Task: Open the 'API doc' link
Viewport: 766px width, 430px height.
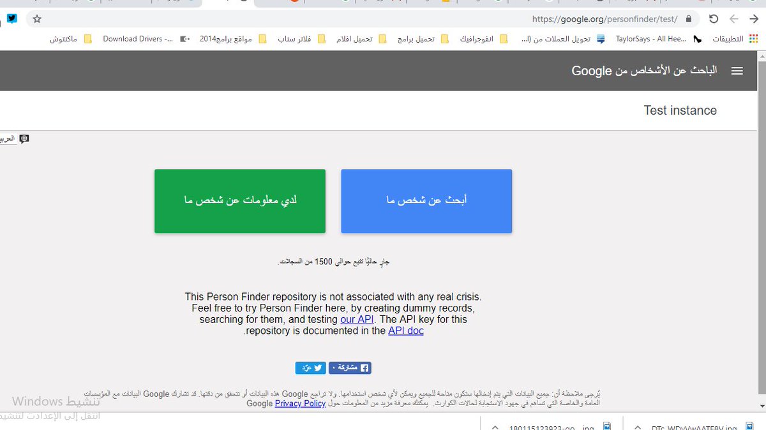Action: [x=406, y=331]
